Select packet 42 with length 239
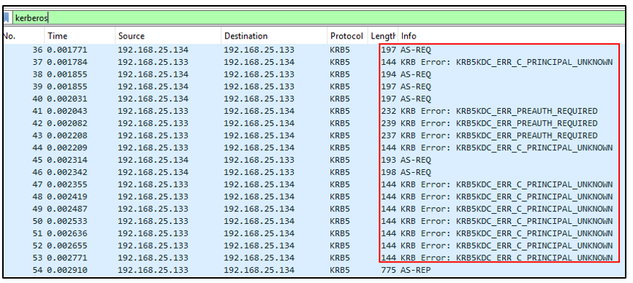 point(314,123)
